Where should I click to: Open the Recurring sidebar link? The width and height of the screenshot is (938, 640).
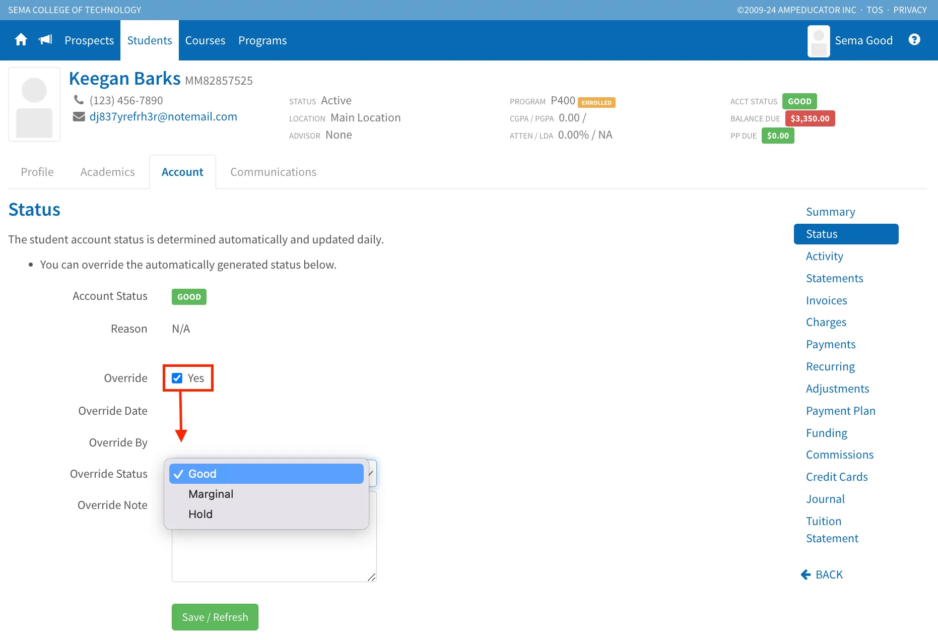(830, 366)
